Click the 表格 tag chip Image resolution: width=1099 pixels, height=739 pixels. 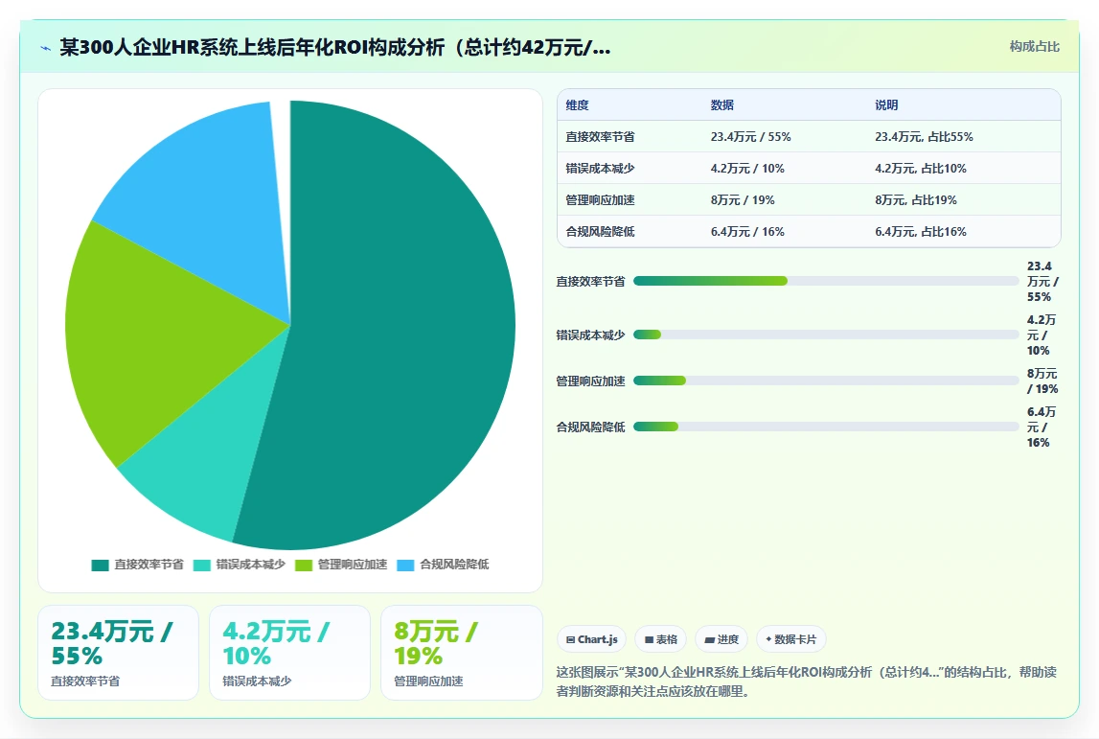660,639
